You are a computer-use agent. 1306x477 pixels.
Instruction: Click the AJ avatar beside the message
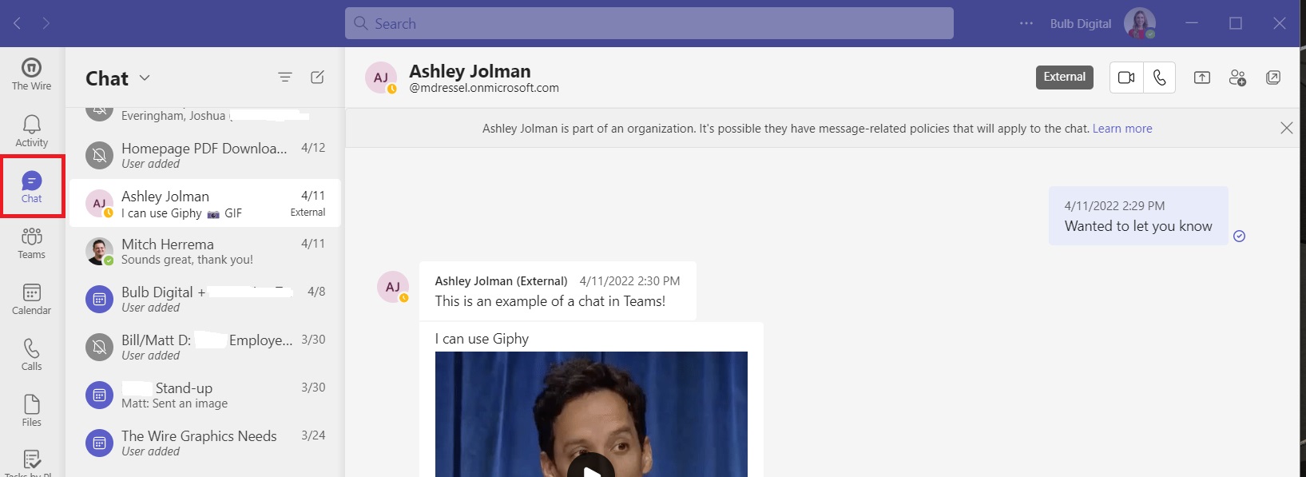[x=393, y=287]
